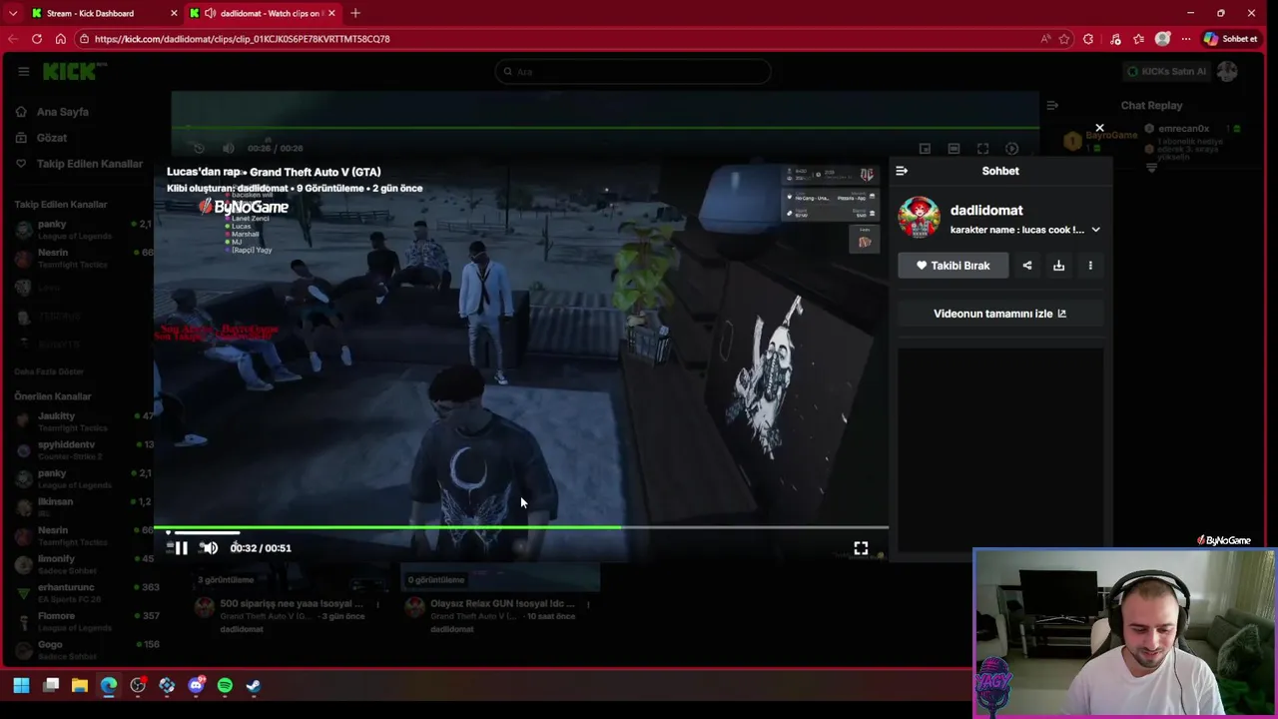Viewport: 1278px width, 719px height.
Task: Collapse the Sohbet chat panel icon
Action: click(902, 171)
